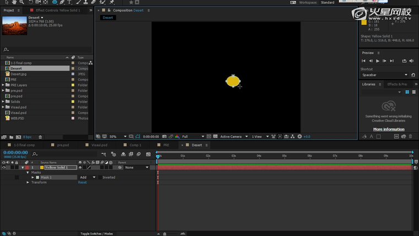Select the Ellipse shape tool

click(55, 2)
